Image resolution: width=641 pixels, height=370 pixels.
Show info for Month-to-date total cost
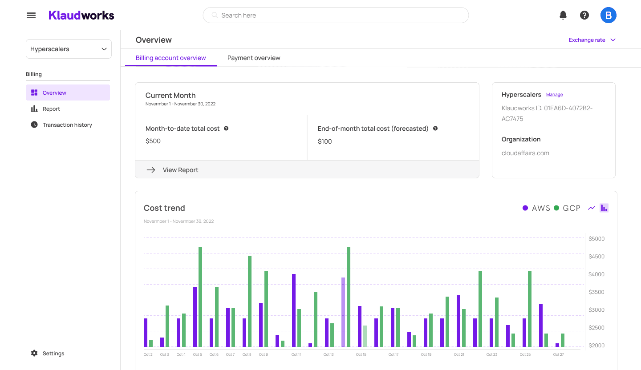point(226,129)
